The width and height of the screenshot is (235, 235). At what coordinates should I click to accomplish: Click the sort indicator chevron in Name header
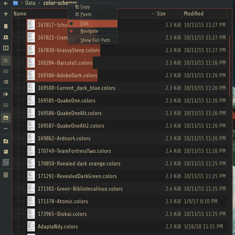(153, 14)
